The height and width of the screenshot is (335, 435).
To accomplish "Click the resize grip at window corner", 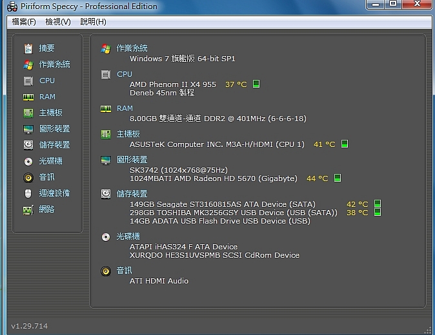I will pyautogui.click(x=427, y=330).
